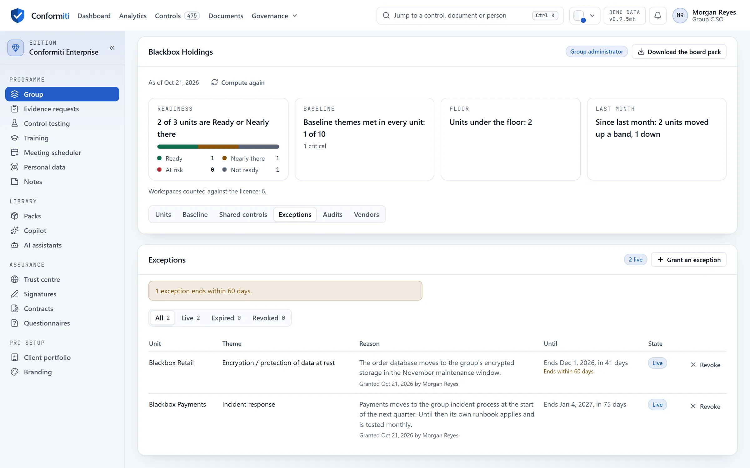Filter exceptions by Expired

[x=226, y=318]
